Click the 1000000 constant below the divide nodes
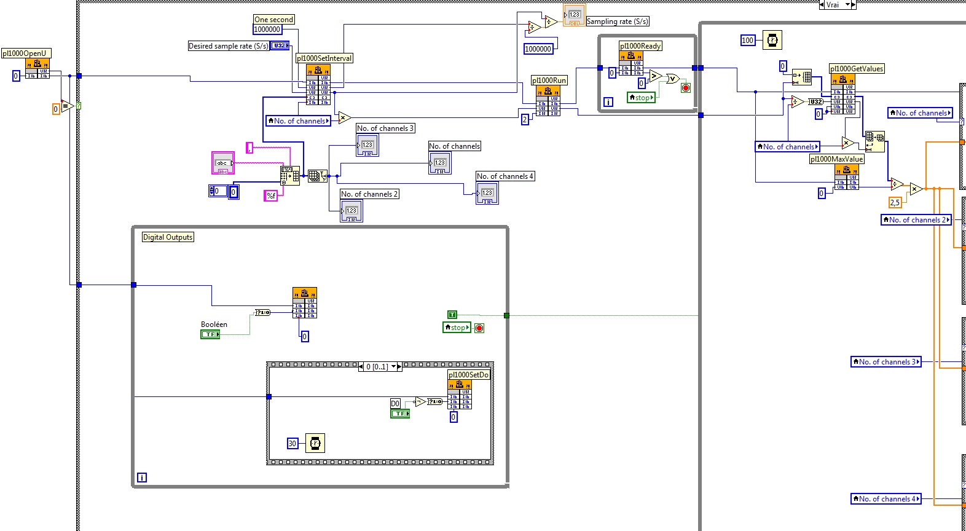 coord(538,49)
